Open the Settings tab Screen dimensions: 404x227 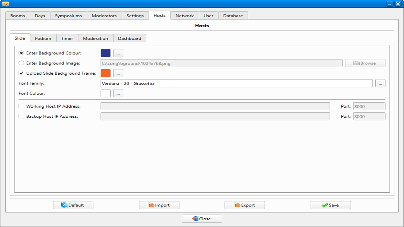click(135, 15)
